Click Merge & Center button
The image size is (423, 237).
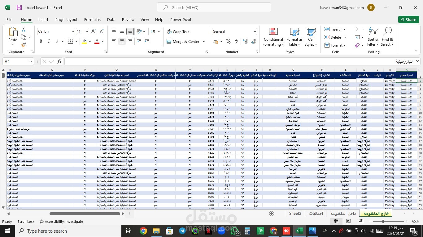183,41
